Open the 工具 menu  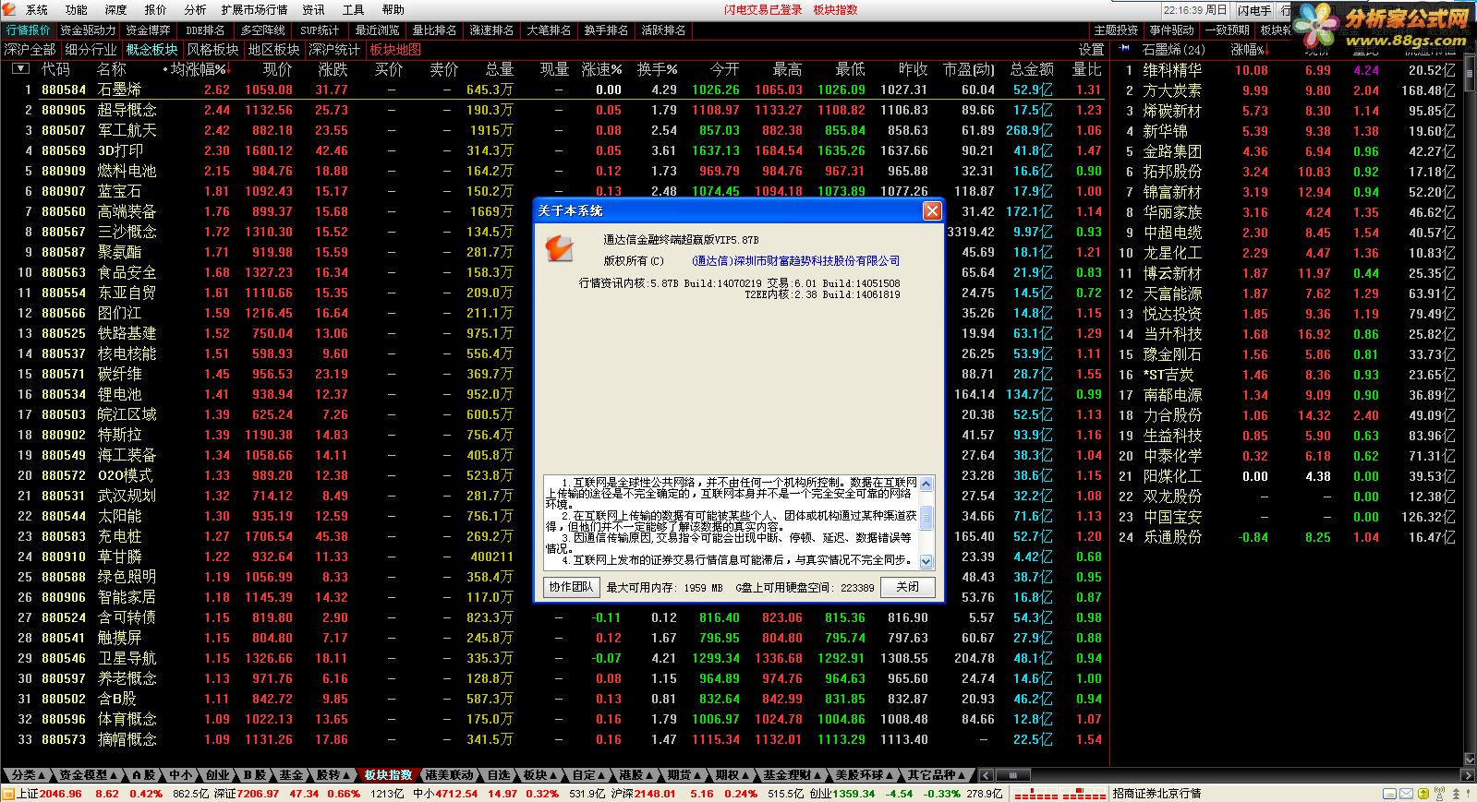(354, 9)
